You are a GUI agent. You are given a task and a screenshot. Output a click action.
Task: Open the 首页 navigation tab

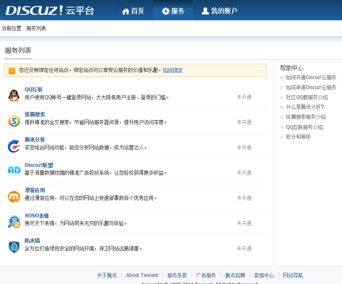coord(133,10)
